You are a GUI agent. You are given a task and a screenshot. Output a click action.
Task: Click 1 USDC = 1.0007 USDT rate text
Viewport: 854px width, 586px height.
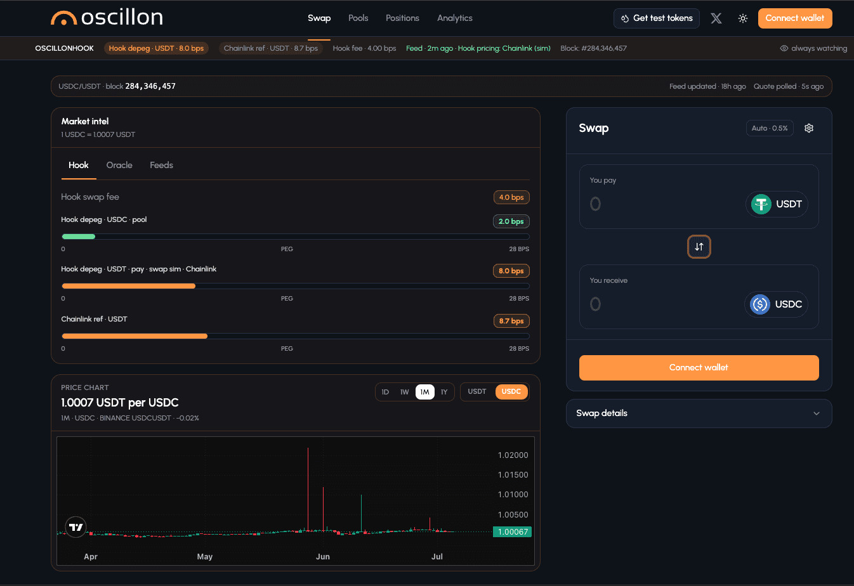click(x=98, y=134)
